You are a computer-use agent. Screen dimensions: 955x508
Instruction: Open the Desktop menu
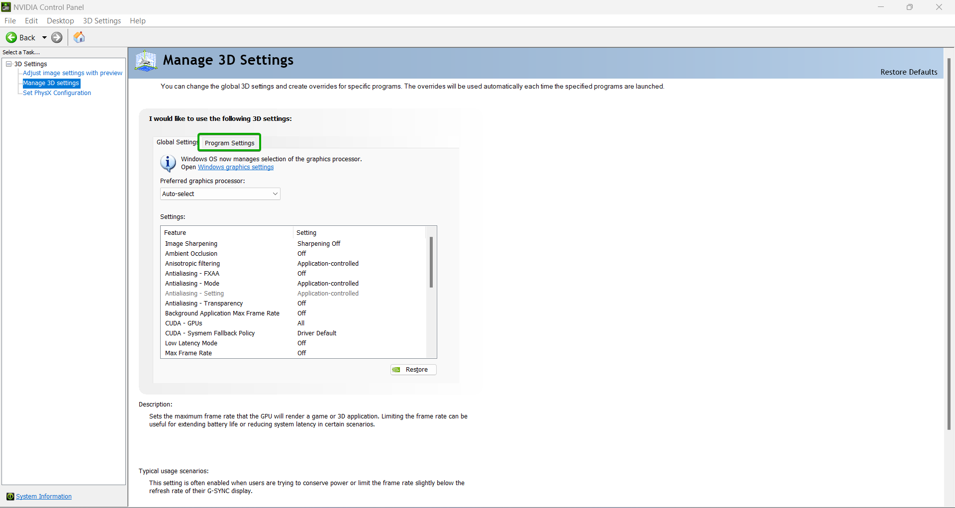[60, 20]
